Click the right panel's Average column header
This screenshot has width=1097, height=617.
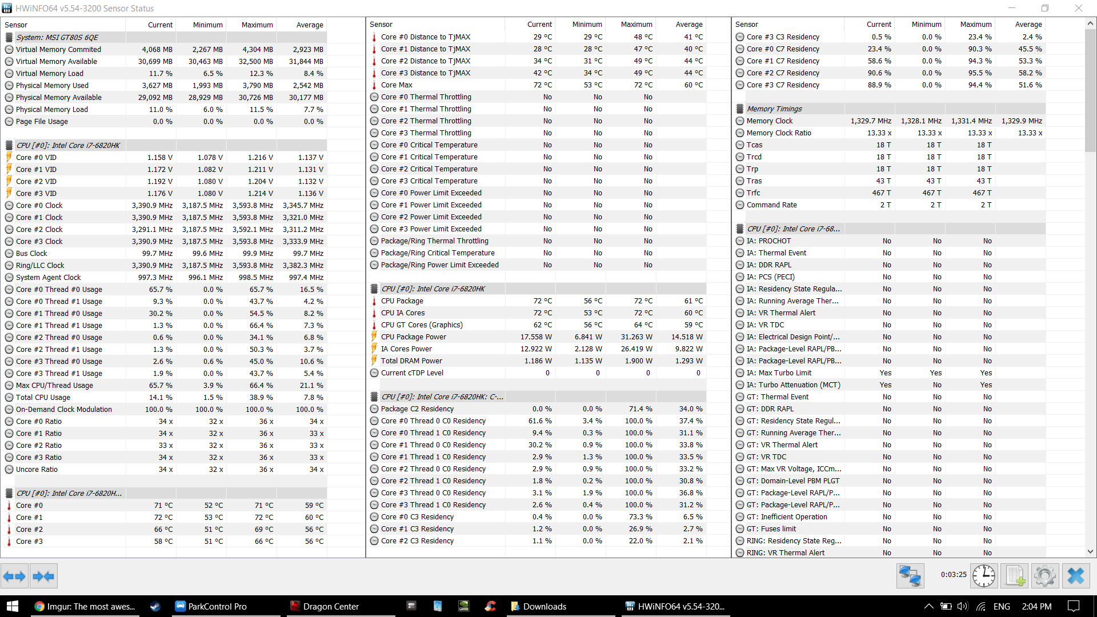click(1021, 25)
